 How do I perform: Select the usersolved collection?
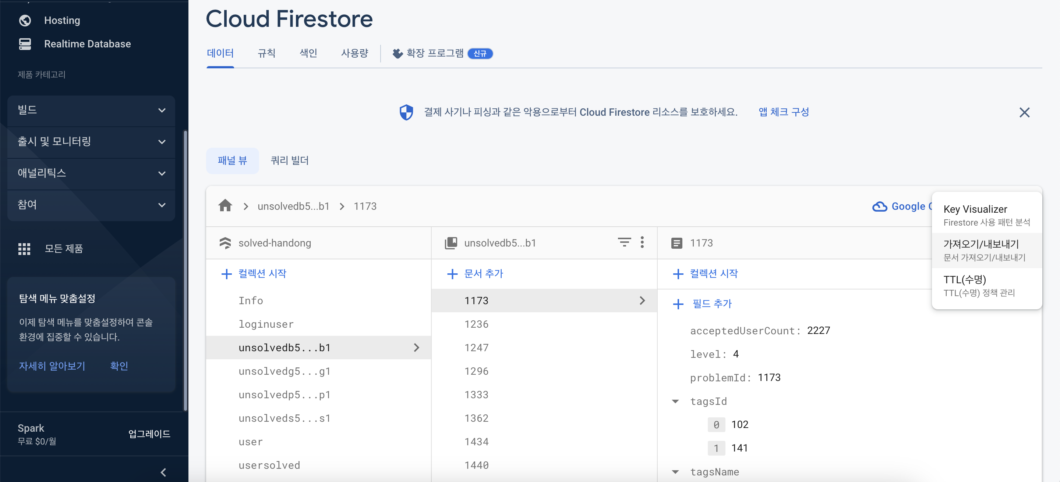point(318,465)
